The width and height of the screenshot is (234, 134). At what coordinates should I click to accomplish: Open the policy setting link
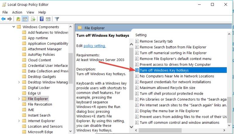pos(94,46)
